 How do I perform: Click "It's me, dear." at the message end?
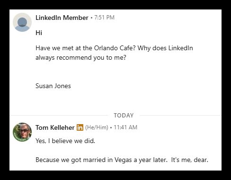[x=190, y=160]
